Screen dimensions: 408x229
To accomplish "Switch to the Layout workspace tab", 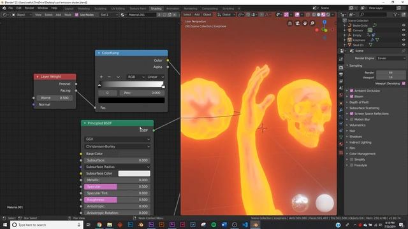I will [x=69, y=8].
